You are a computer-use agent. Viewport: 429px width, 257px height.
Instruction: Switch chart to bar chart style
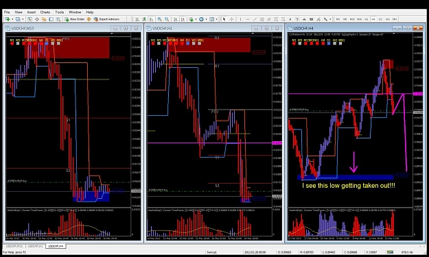(x=137, y=19)
